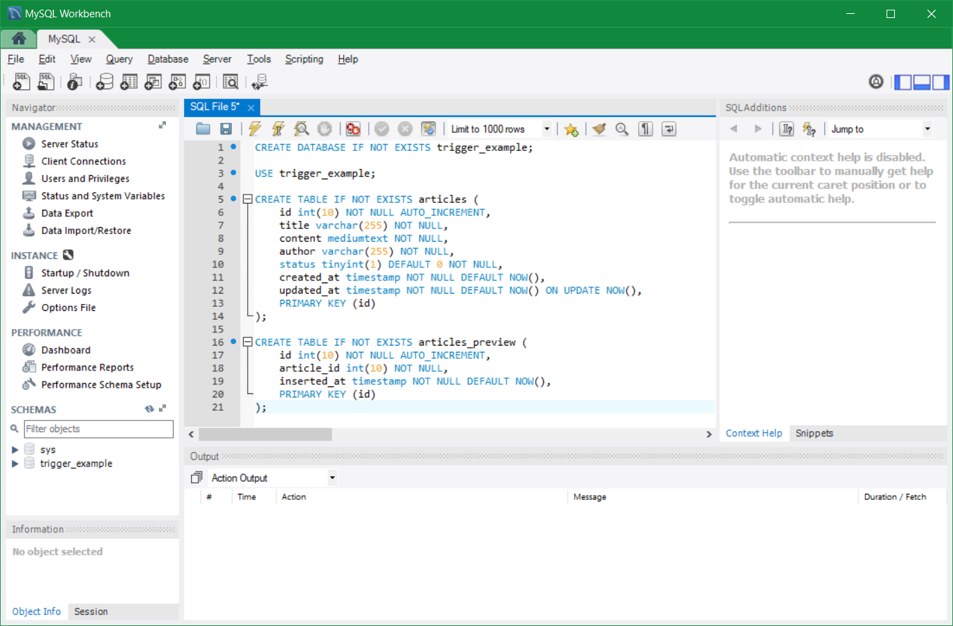The width and height of the screenshot is (953, 626).
Task: Open the File menu
Action: coord(16,59)
